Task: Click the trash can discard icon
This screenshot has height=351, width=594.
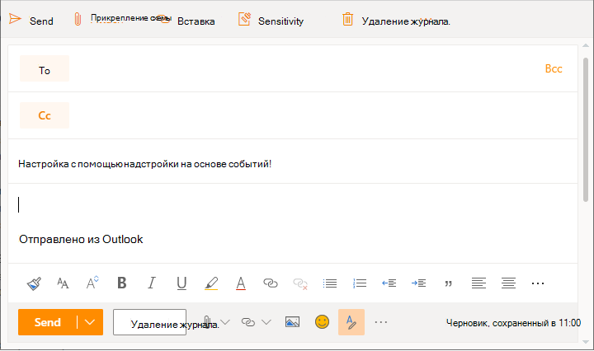Action: click(x=348, y=19)
